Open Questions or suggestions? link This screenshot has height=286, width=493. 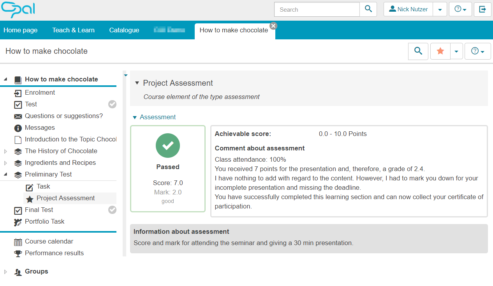coord(63,116)
